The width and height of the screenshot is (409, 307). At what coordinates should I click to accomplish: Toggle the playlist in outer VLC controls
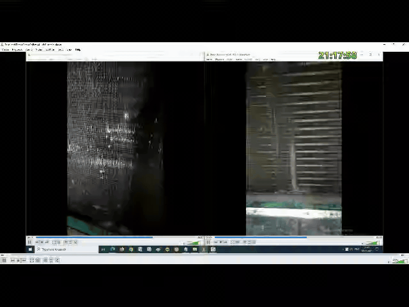point(45,260)
